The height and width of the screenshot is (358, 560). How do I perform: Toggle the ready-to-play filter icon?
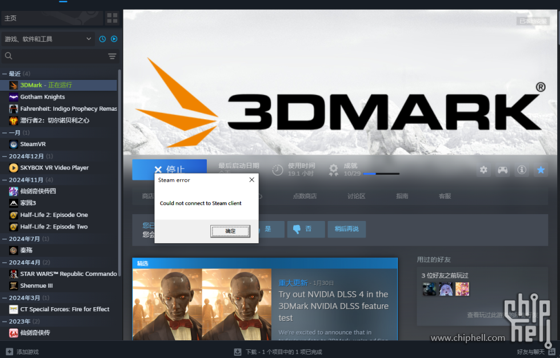coord(114,39)
